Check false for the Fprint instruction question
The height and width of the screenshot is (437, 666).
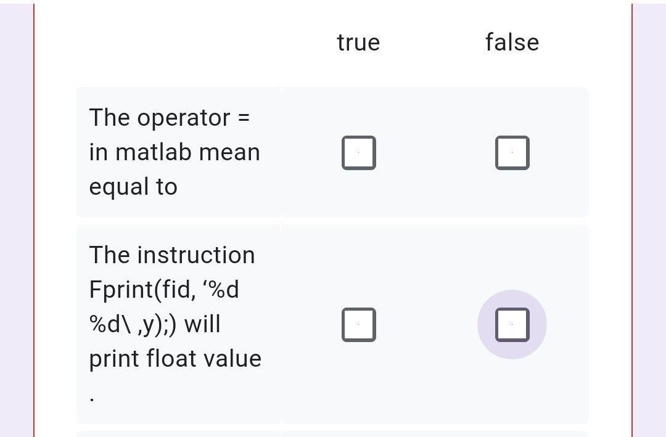pyautogui.click(x=512, y=324)
